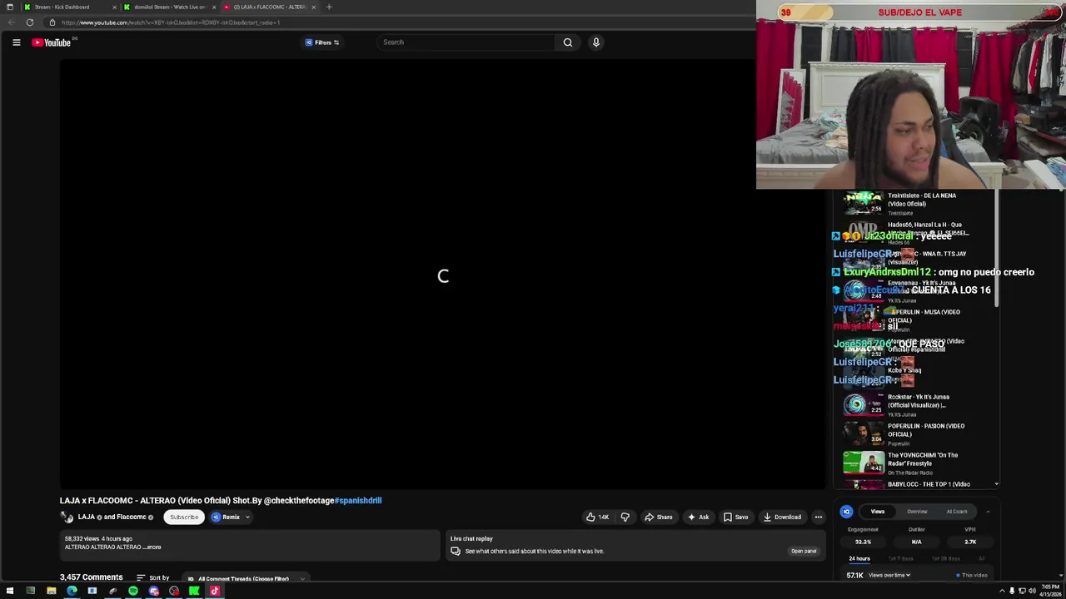The width and height of the screenshot is (1066, 599).
Task: Open comments Sort by menu
Action: coord(153,577)
